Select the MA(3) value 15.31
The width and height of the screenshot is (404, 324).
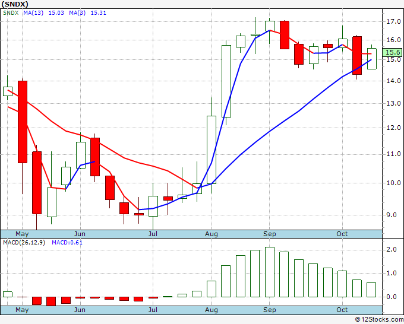point(99,13)
